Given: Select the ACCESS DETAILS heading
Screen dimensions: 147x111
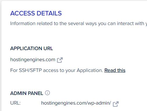Looking at the screenshot, I should point(36,13).
